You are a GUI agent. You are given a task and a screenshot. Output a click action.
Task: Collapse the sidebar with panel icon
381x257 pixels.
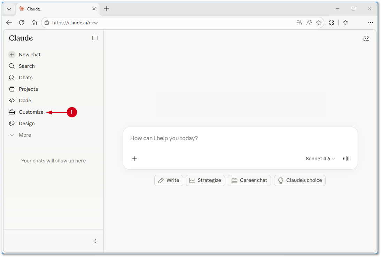click(95, 38)
